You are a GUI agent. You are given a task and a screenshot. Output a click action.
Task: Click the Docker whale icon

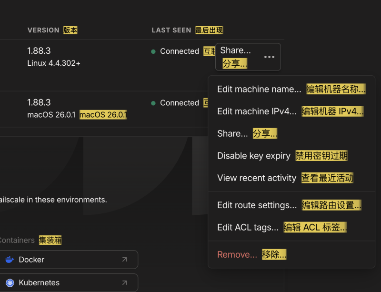(x=10, y=260)
